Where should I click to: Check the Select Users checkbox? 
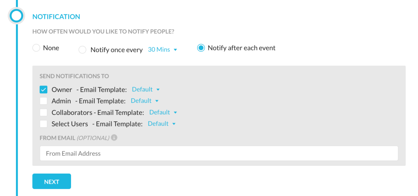[43, 124]
